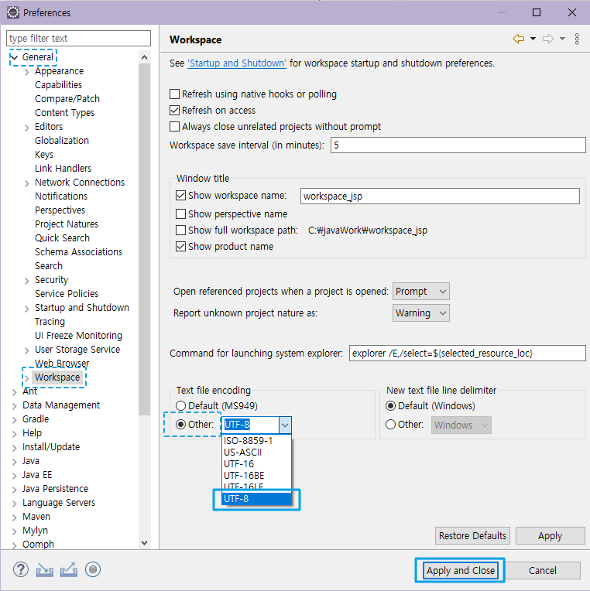The image size is (590, 591).
Task: Open the Prompt referenced projects dropdown
Action: [x=421, y=292]
